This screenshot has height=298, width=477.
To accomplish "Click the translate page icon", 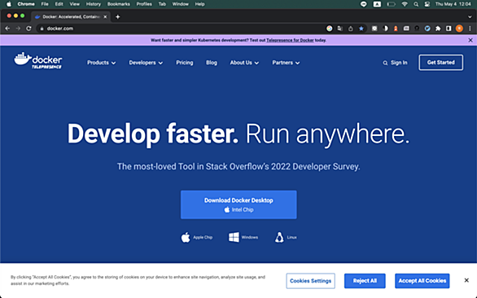I will 339,28.
